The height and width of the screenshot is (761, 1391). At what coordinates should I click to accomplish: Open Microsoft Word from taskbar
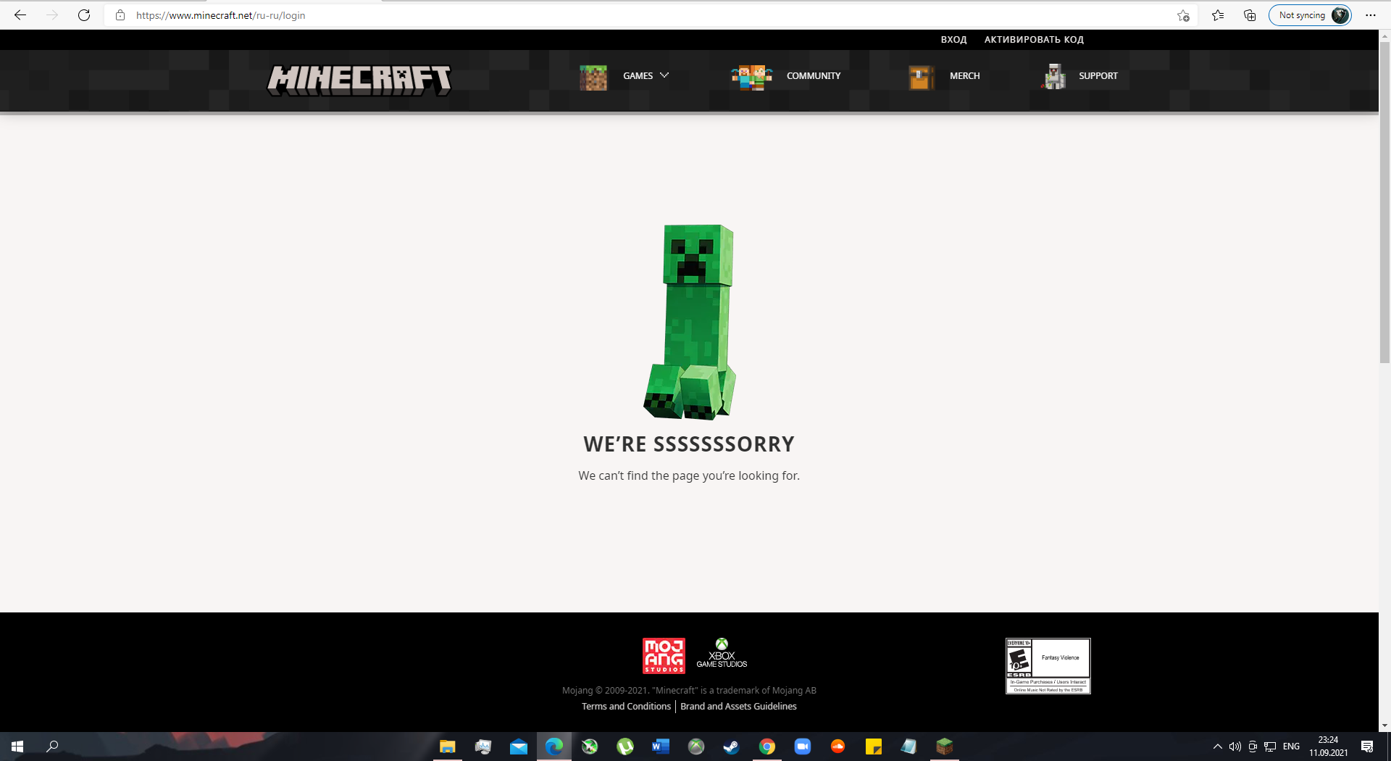coord(661,747)
